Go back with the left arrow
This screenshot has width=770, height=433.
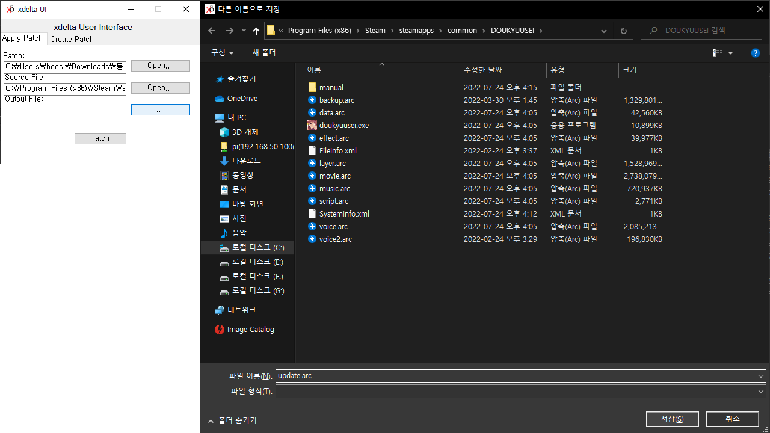coord(211,31)
